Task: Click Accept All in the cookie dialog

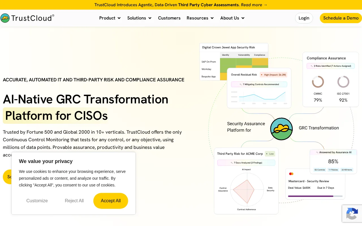Action: (x=111, y=201)
